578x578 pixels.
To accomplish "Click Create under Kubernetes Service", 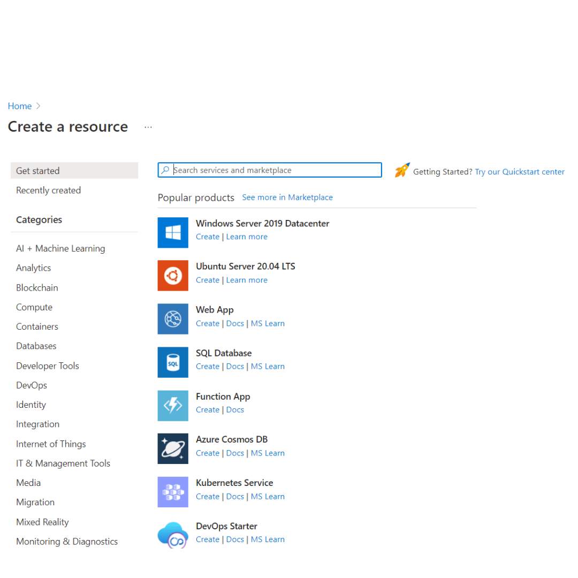I will pos(208,497).
